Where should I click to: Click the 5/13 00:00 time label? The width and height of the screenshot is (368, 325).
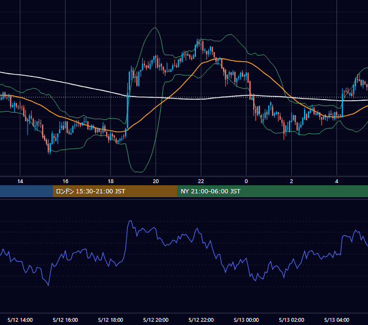tap(246, 320)
